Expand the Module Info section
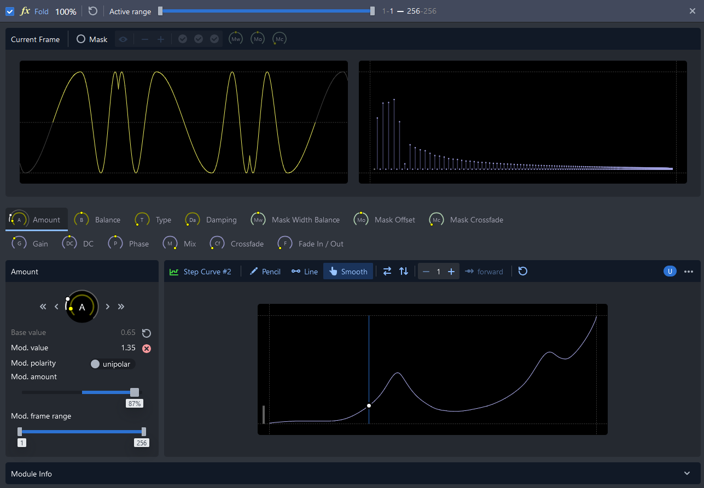The width and height of the screenshot is (704, 488). (x=688, y=474)
